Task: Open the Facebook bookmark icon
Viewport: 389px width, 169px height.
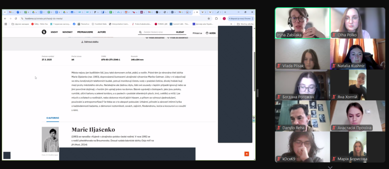Action: (x=74, y=24)
